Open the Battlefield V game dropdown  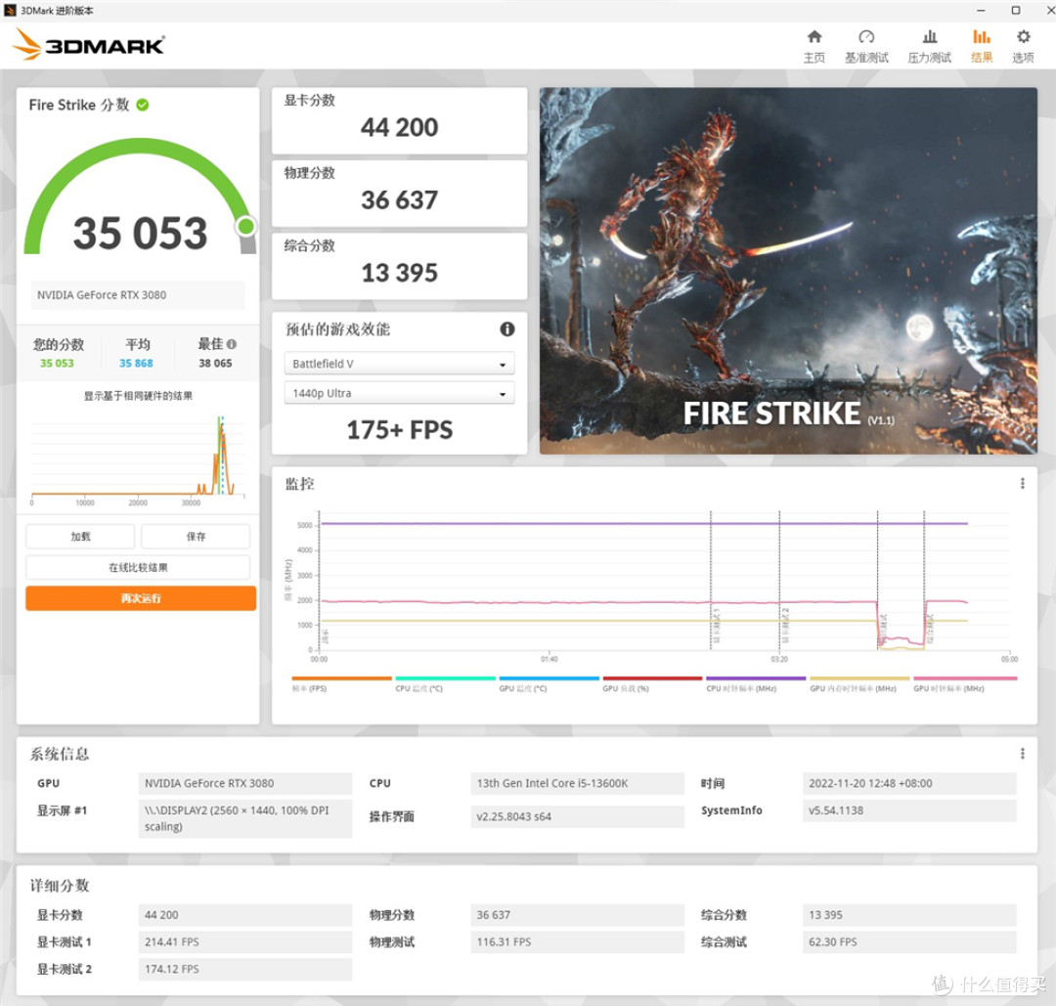pos(399,363)
